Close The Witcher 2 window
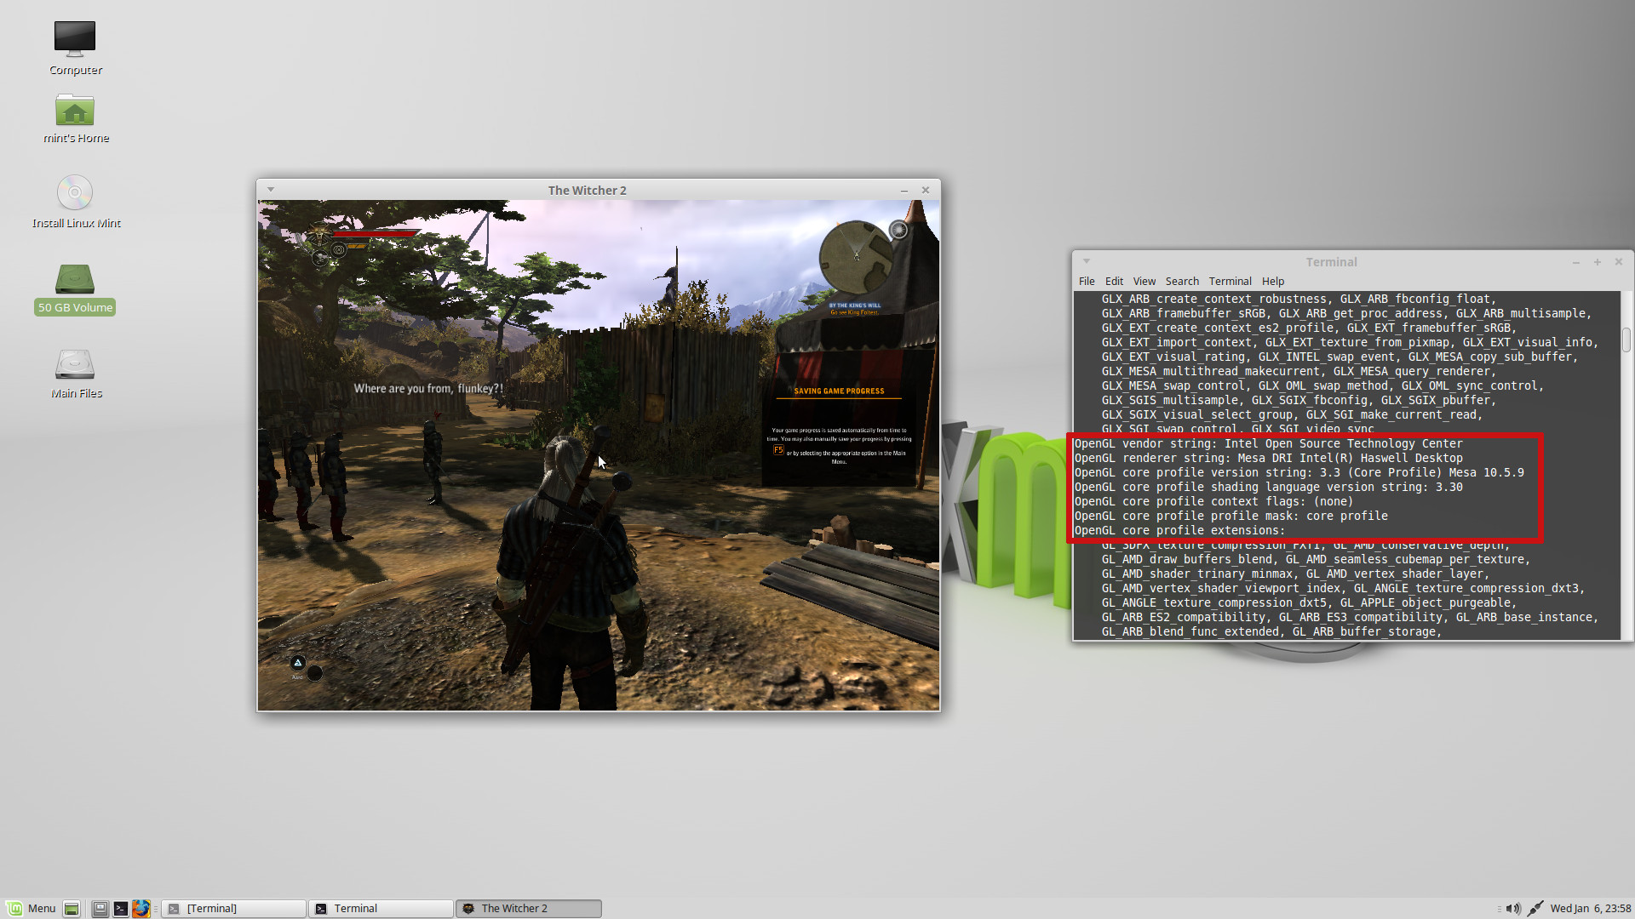 pos(926,191)
